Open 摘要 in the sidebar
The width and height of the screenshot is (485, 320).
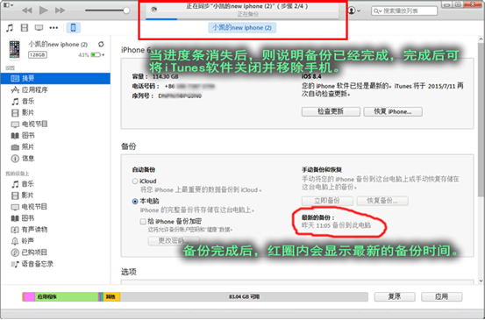point(55,79)
